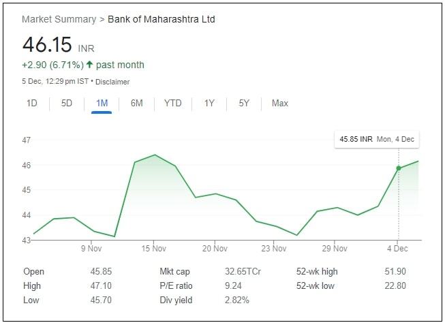Click the P/E ratio value 9.24
This screenshot has width=445, height=325.
tap(233, 285)
